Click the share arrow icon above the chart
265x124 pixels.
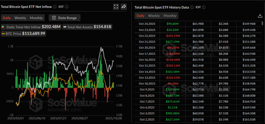[124, 7]
